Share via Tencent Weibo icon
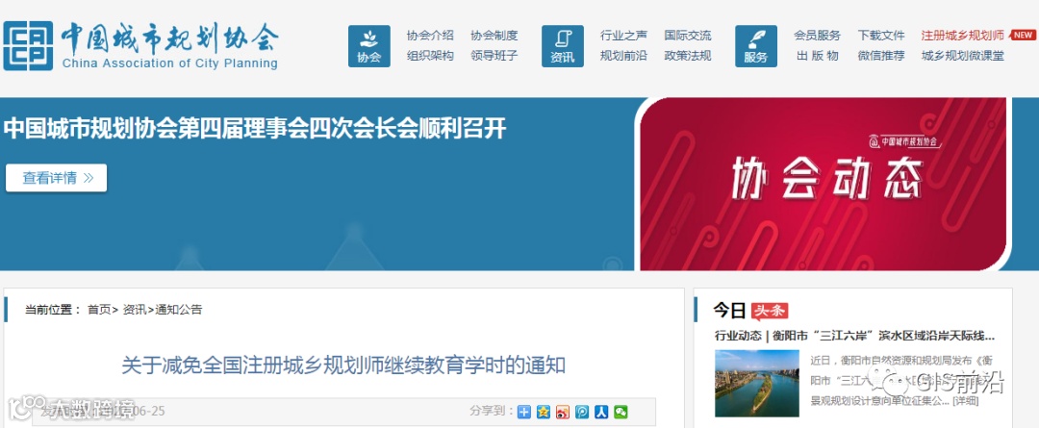 [x=582, y=412]
